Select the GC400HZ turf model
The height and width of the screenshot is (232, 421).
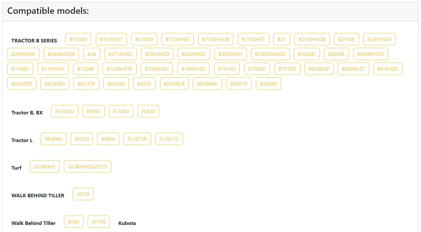(x=45, y=166)
